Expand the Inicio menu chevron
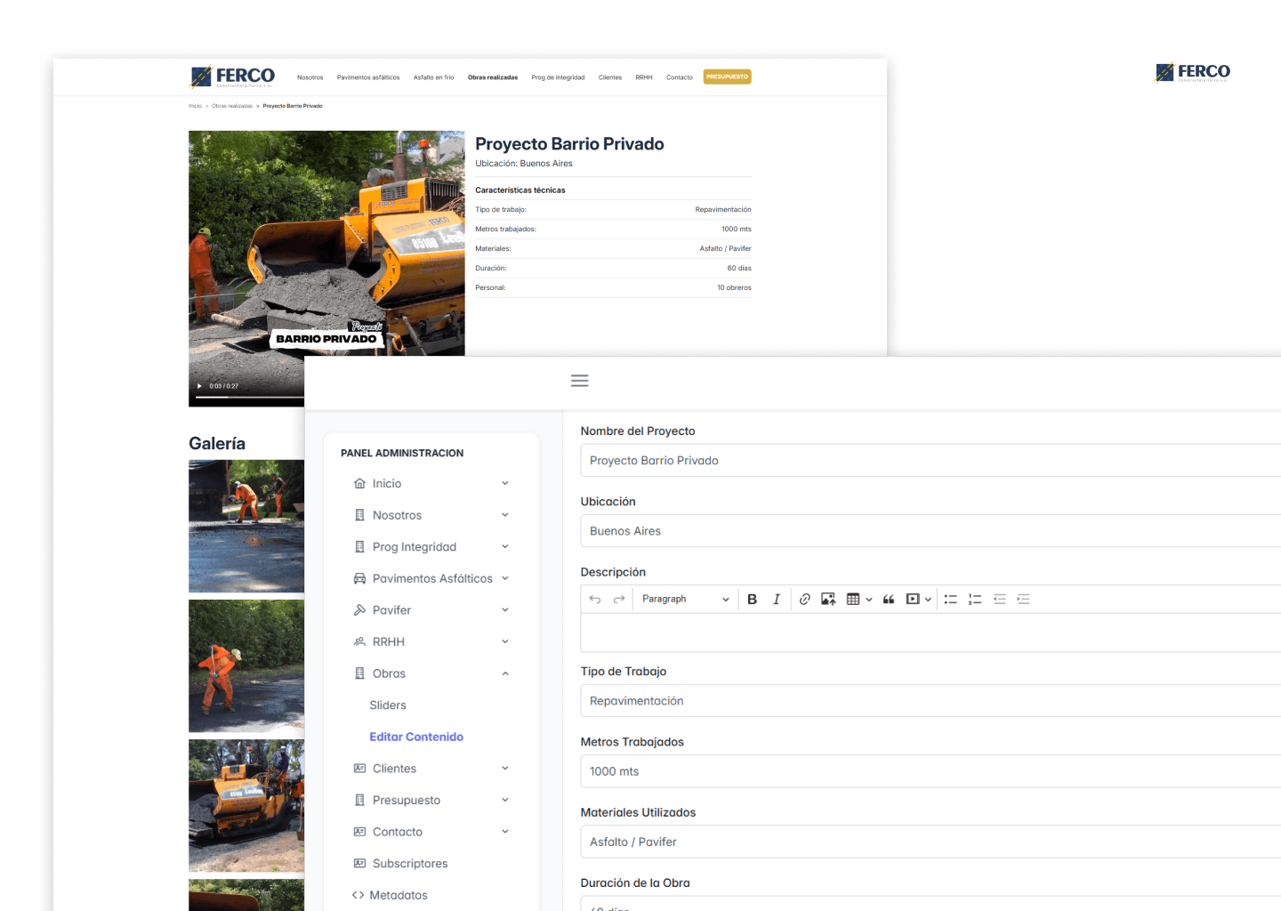1281x911 pixels. coord(505,483)
